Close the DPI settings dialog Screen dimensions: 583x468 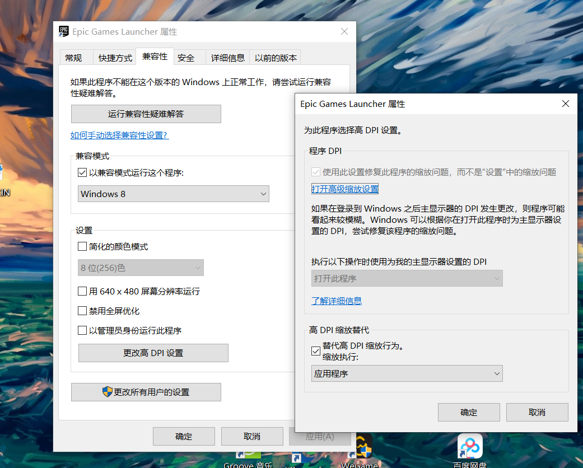point(566,104)
